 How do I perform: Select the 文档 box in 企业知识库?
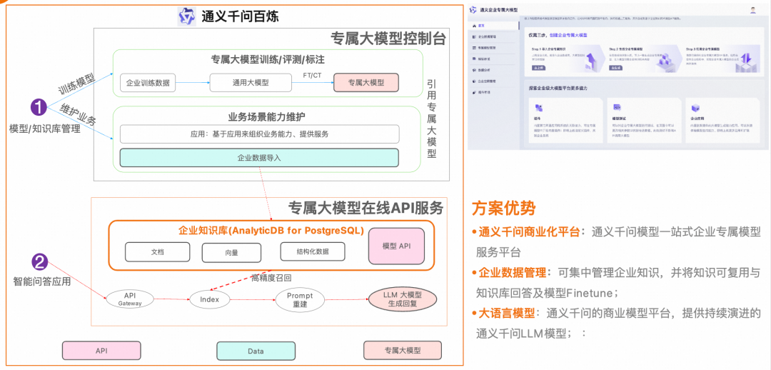tap(157, 252)
